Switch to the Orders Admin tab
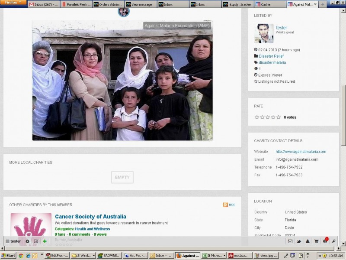Image resolution: width=346 pixels, height=260 pixels. 109,4
